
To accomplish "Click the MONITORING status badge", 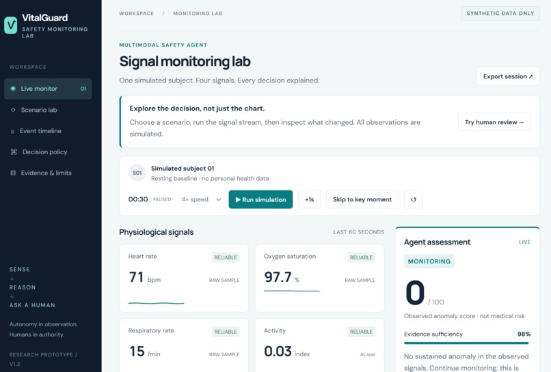I will (429, 261).
